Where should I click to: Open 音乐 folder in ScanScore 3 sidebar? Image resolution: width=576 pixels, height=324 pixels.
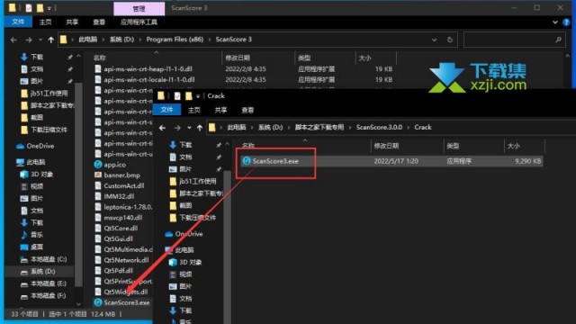(x=32, y=235)
